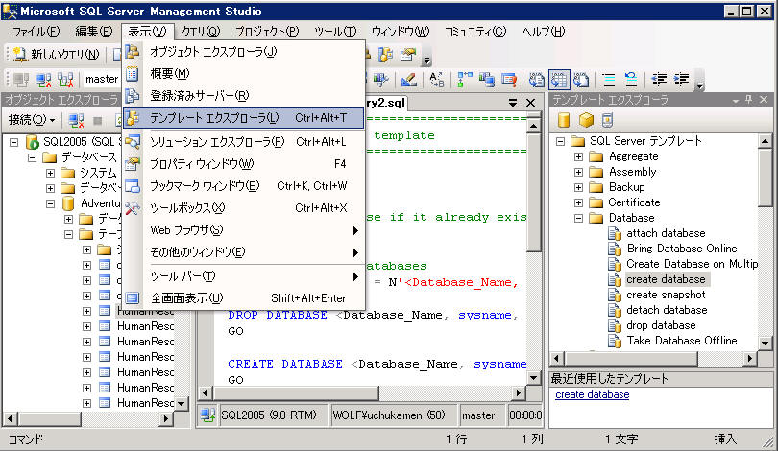
Task: Choose ブックマーク ウィンドウ(B) menu item
Action: point(244,186)
